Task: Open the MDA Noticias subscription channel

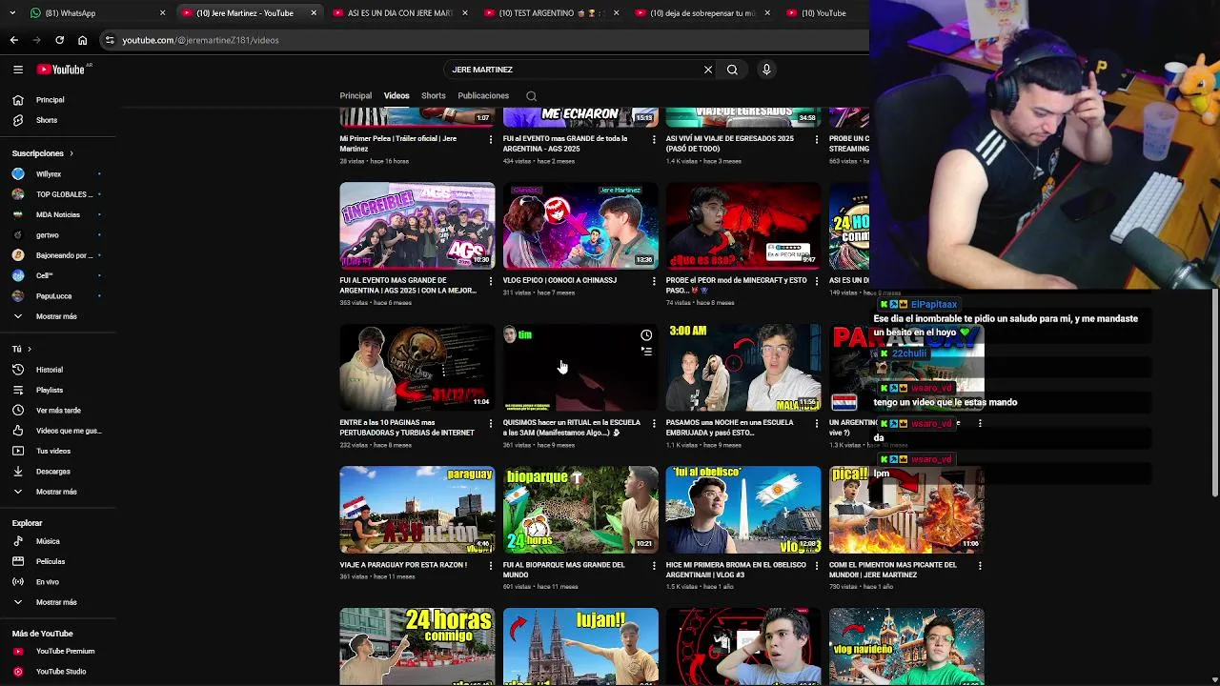Action: tap(60, 214)
